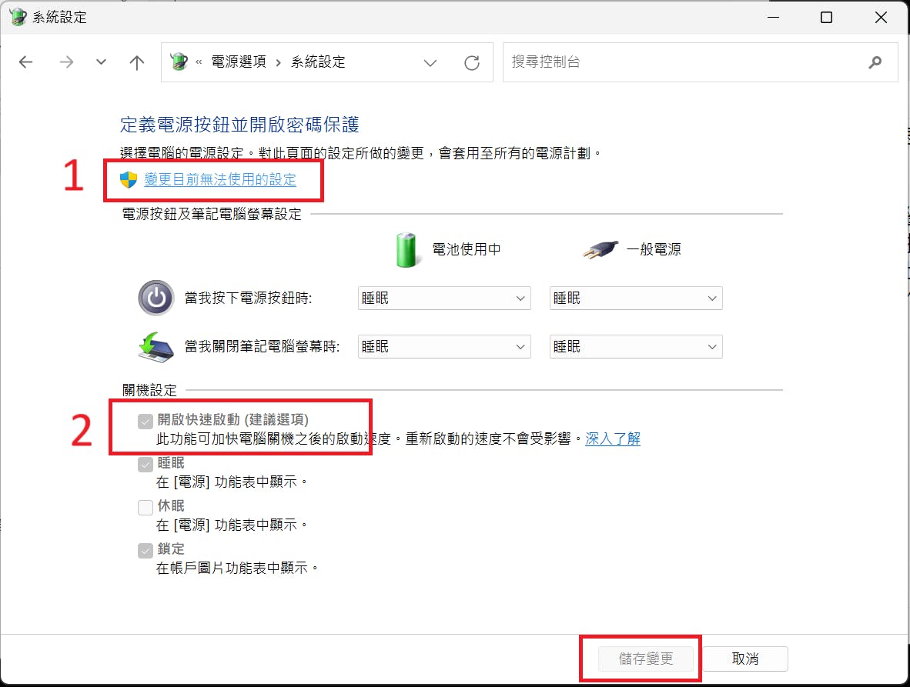Screen dimensions: 910x687
Task: Open recent locations chevron beside forward arrow
Action: pyautogui.click(x=101, y=62)
